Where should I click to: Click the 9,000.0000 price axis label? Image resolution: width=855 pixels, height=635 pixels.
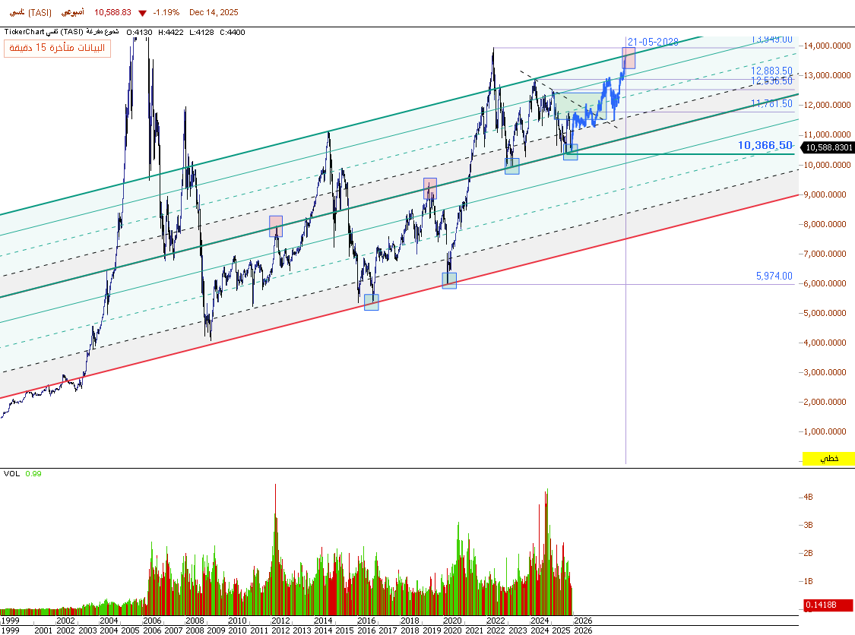click(x=827, y=194)
